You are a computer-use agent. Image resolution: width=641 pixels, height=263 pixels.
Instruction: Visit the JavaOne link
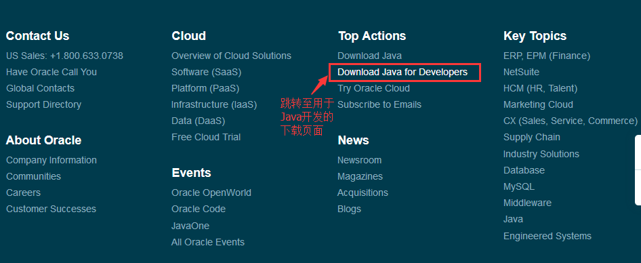tap(190, 226)
